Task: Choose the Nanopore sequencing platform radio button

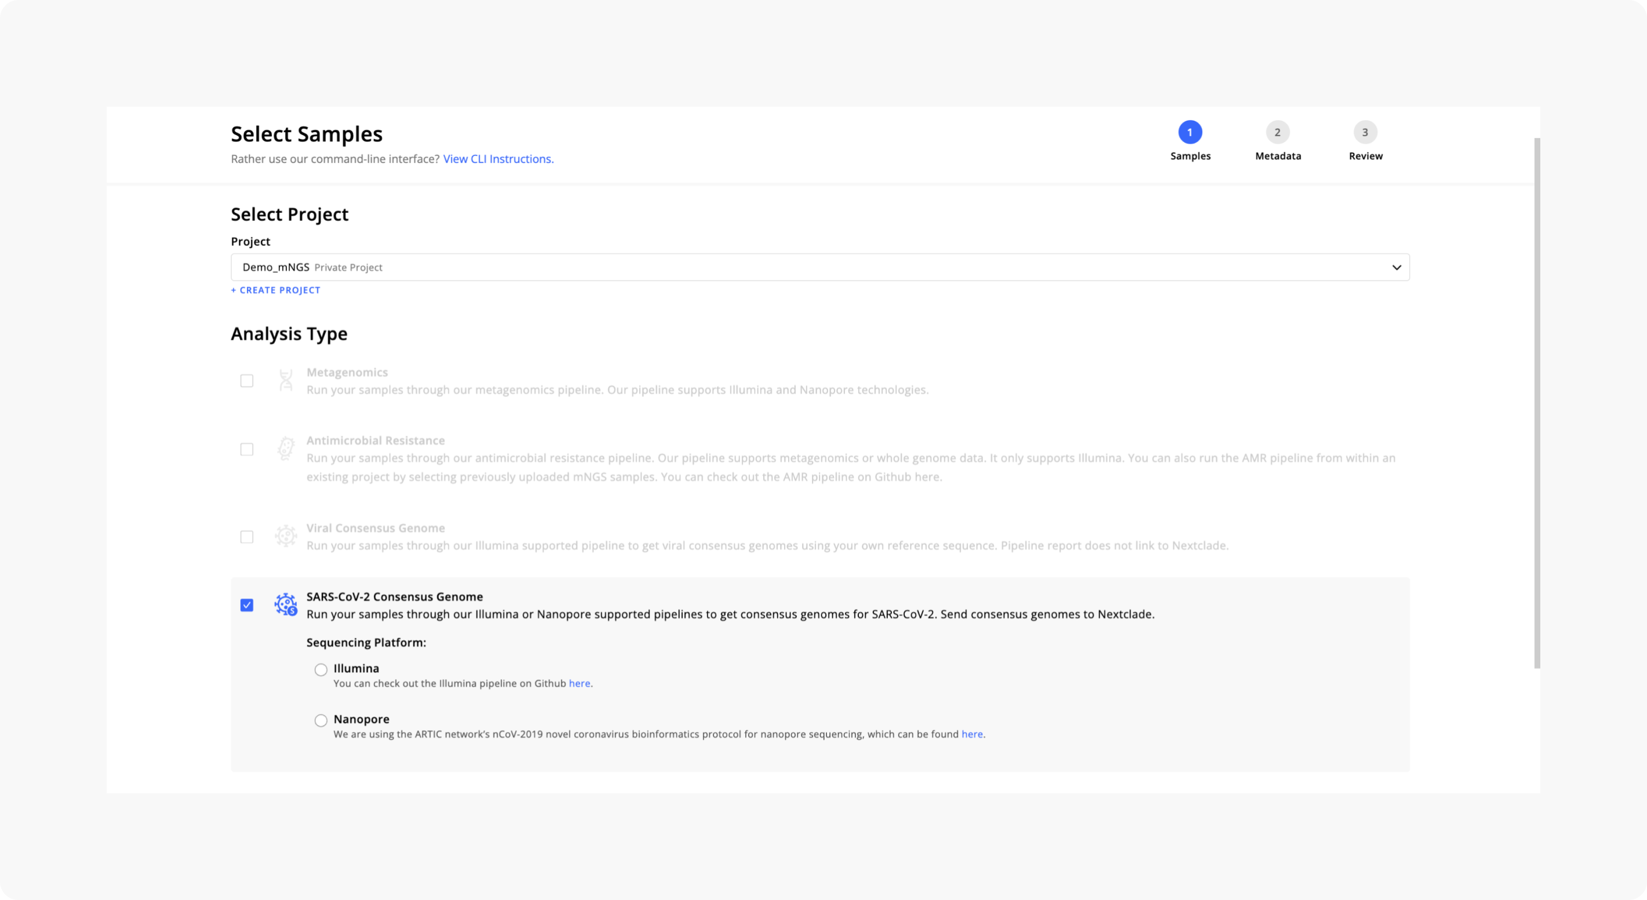Action: [321, 721]
